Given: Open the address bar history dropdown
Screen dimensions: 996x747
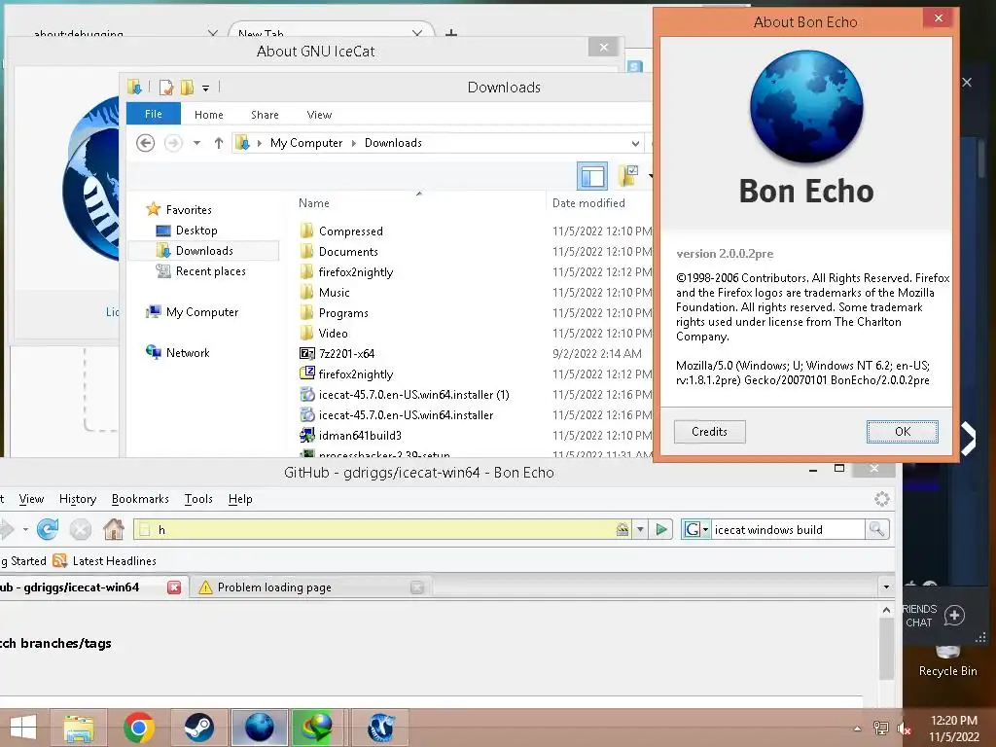Looking at the screenshot, I should click(x=640, y=529).
